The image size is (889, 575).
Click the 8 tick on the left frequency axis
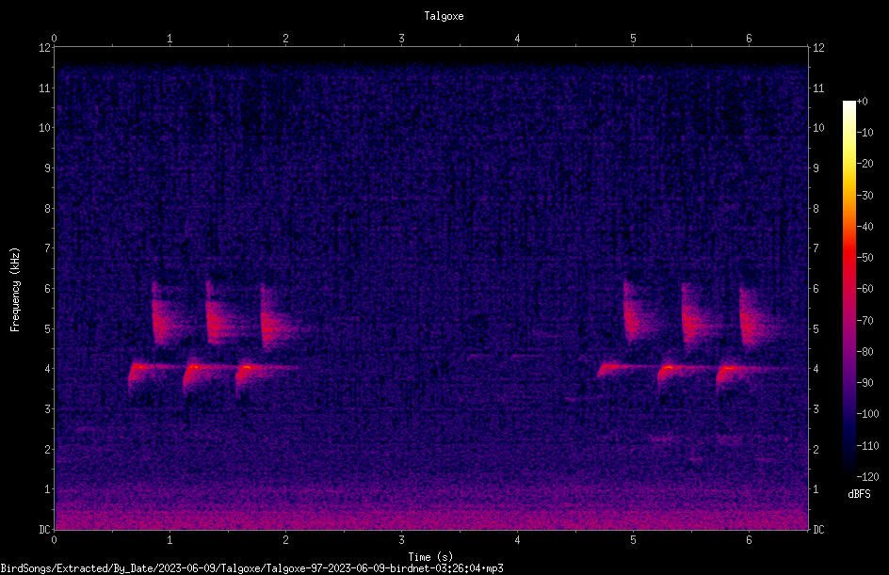point(47,209)
